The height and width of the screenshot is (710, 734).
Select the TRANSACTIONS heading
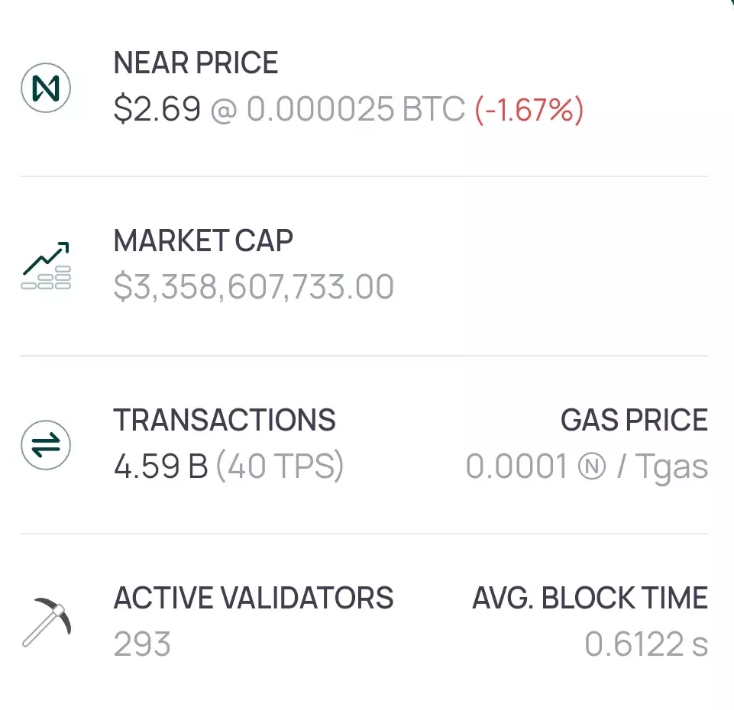click(x=225, y=419)
